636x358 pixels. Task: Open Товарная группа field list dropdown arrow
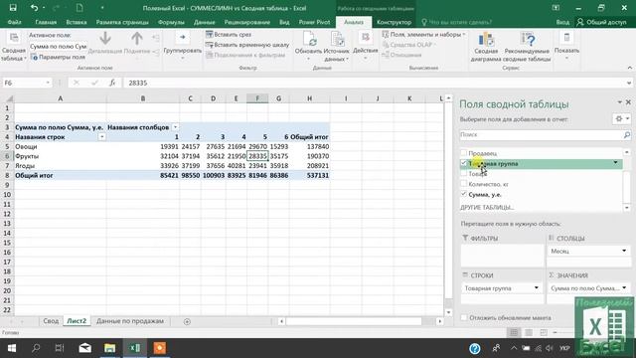[616, 163]
